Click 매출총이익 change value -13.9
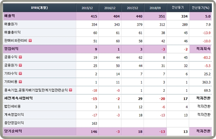This screenshot has width=216, height=139. [x=207, y=33]
